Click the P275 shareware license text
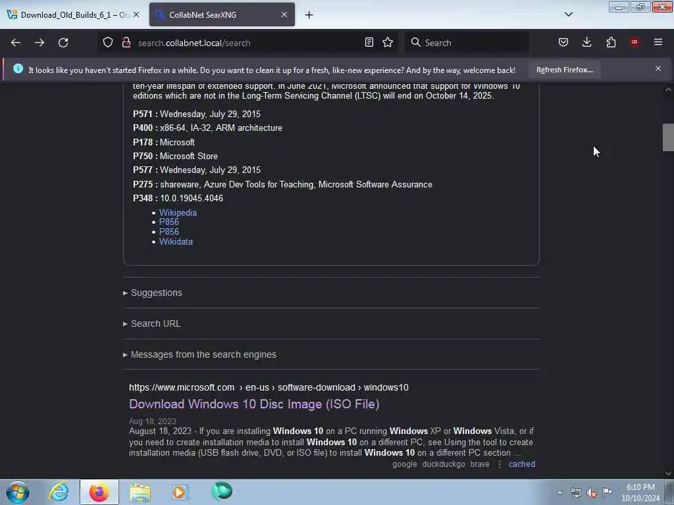Screen dimensions: 674x505 coord(296,184)
